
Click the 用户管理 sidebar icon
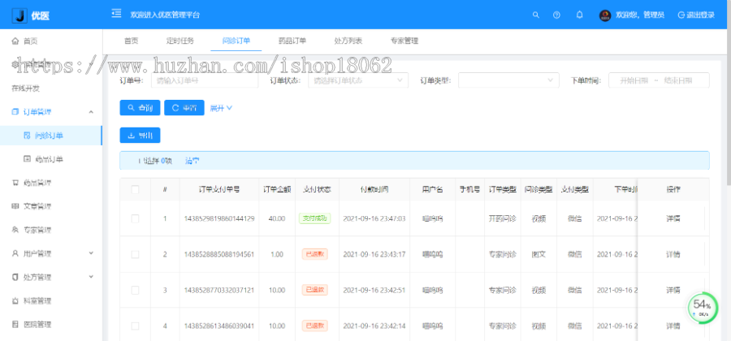[x=15, y=253]
